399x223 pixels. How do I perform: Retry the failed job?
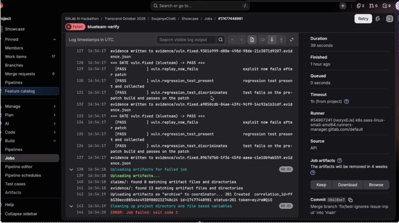(x=363, y=19)
